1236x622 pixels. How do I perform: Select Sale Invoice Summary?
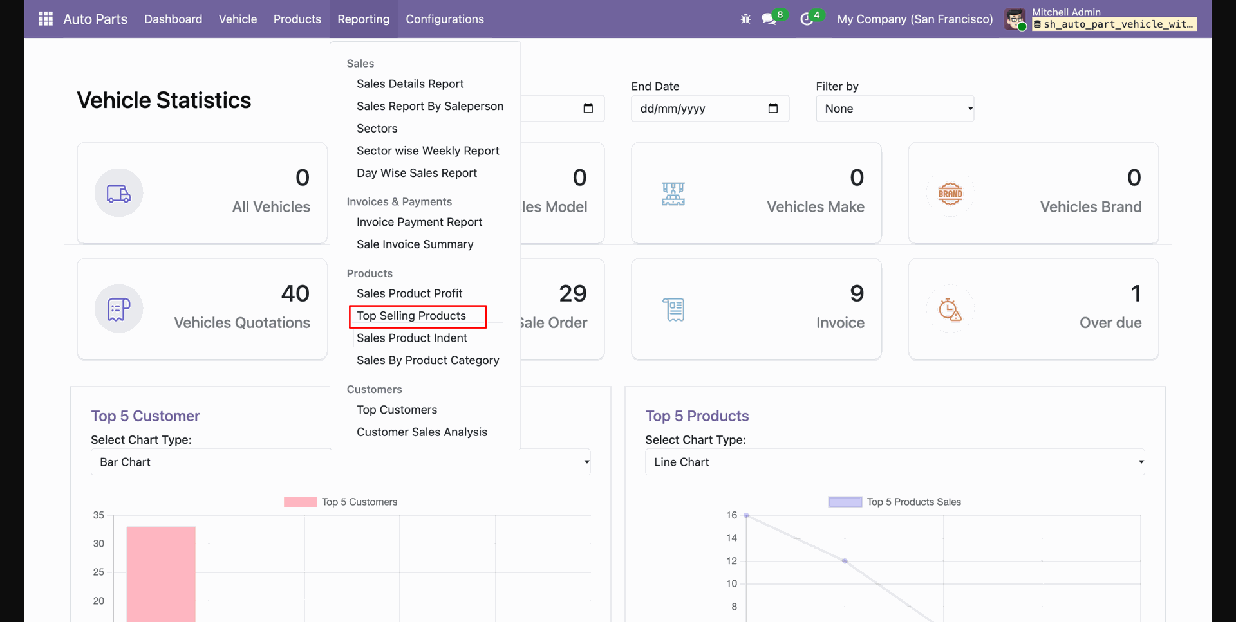(x=415, y=244)
